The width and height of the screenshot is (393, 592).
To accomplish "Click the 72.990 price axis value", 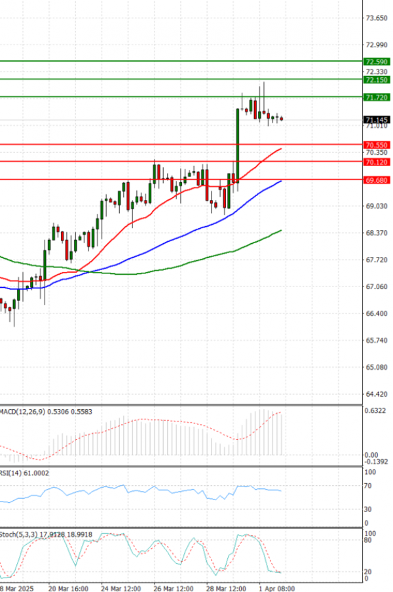I will pos(377,45).
